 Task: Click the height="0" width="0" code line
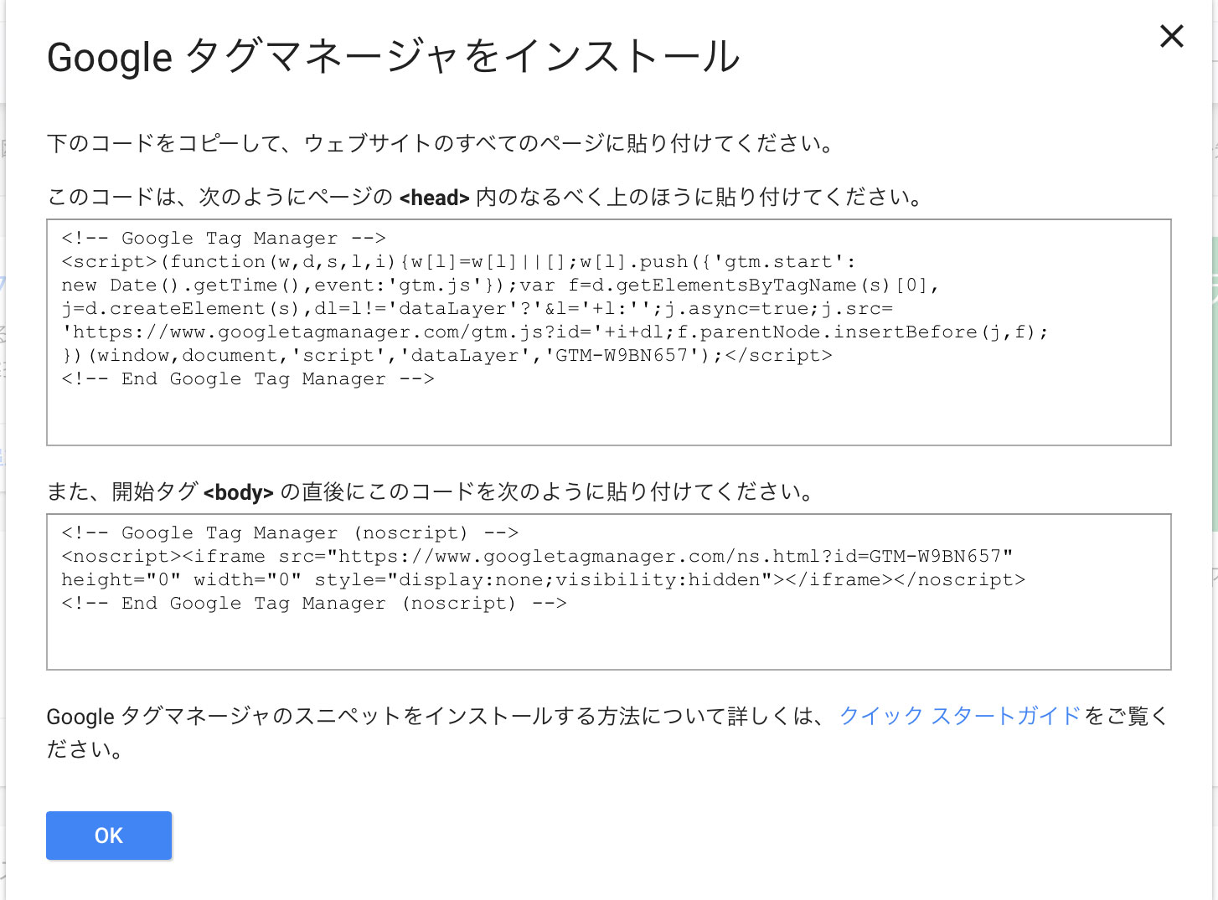point(543,580)
